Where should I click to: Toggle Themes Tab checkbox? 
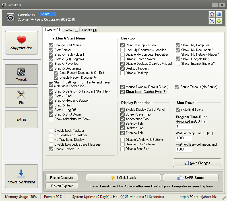(x=123, y=133)
